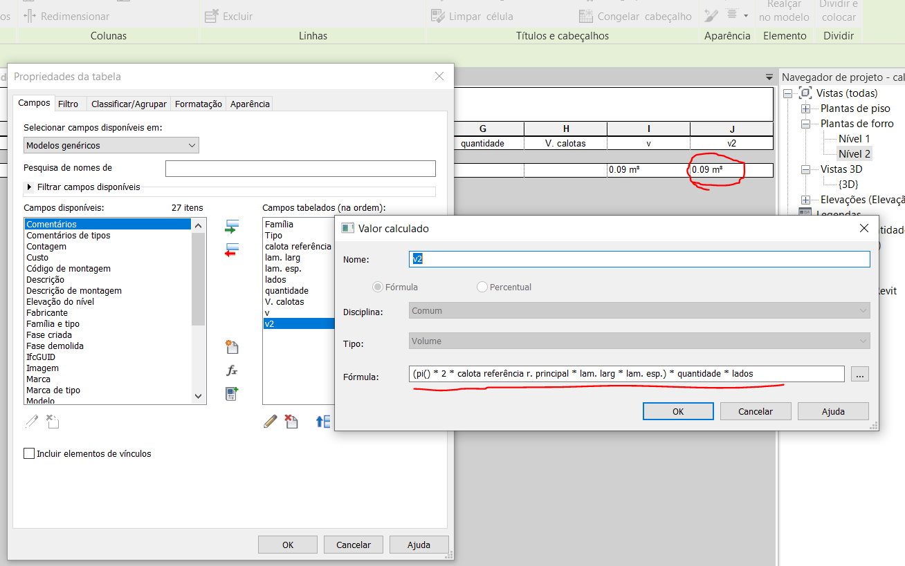This screenshot has height=566, width=905.
Task: Click OK in the Valor calculado dialog
Action: click(678, 411)
